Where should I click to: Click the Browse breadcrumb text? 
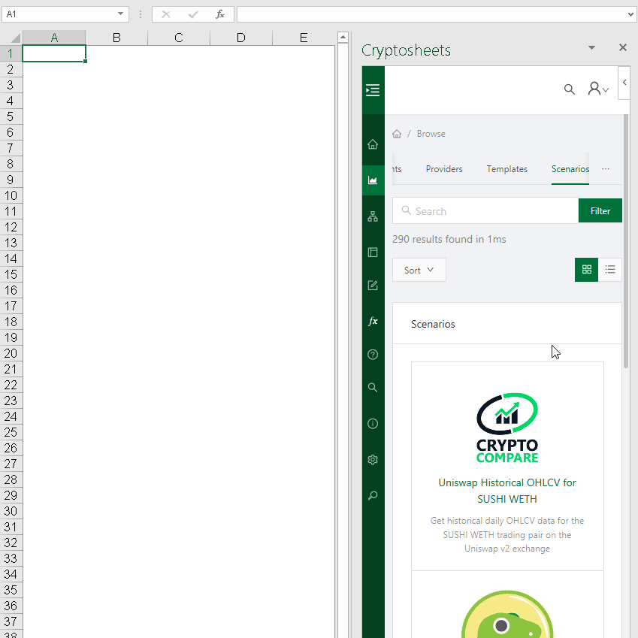[x=431, y=134]
